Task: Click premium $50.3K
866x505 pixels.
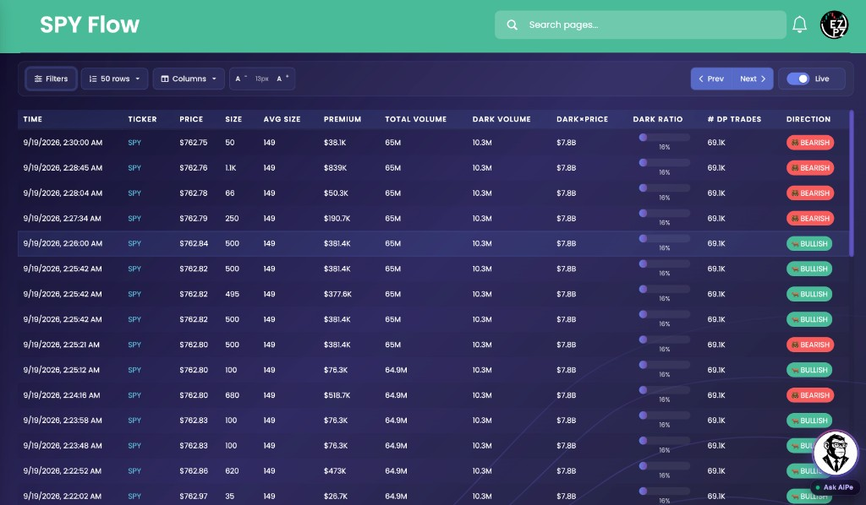Action: coord(336,193)
